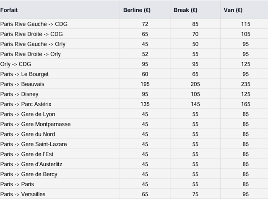Image resolution: width=268 pixels, height=200 pixels.
Task: Select the Paris -> Gare Saint-Lazare label
Action: tap(34, 144)
